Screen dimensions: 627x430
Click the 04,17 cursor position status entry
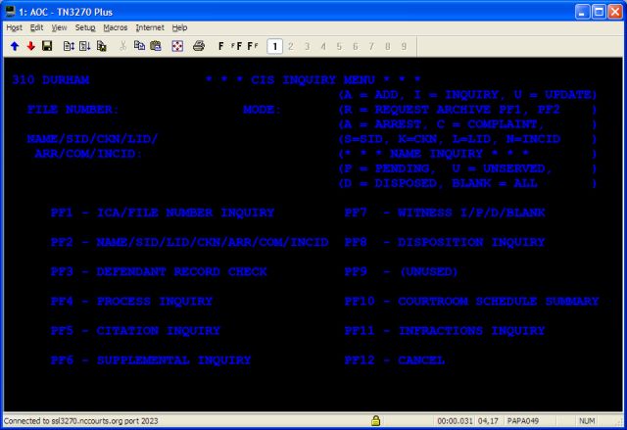tap(488, 421)
